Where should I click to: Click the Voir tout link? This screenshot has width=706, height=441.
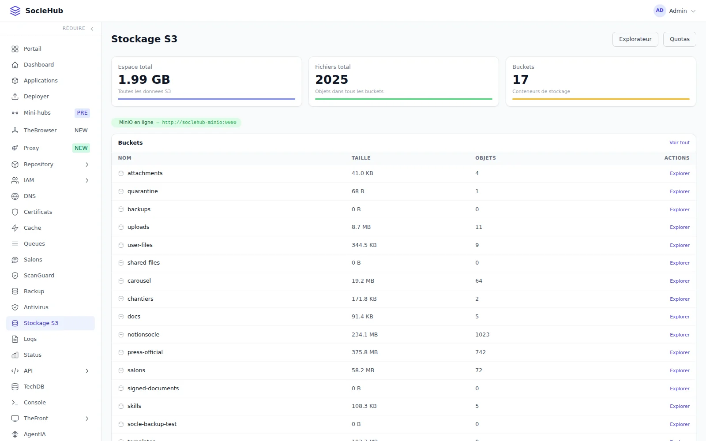680,143
